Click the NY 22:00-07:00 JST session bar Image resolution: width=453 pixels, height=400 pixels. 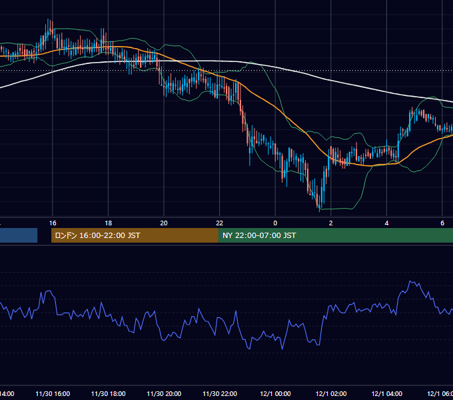pos(335,235)
